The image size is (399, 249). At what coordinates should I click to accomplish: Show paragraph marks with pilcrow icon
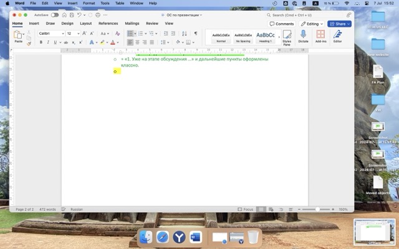tap(195, 33)
